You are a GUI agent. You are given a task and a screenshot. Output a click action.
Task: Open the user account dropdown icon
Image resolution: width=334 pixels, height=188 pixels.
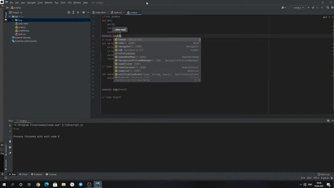tap(283, 7)
